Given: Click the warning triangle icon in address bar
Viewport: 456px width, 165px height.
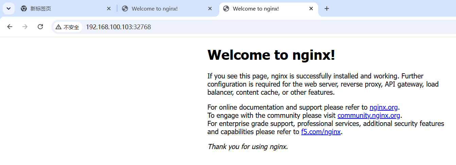Looking at the screenshot, I should (59, 27).
